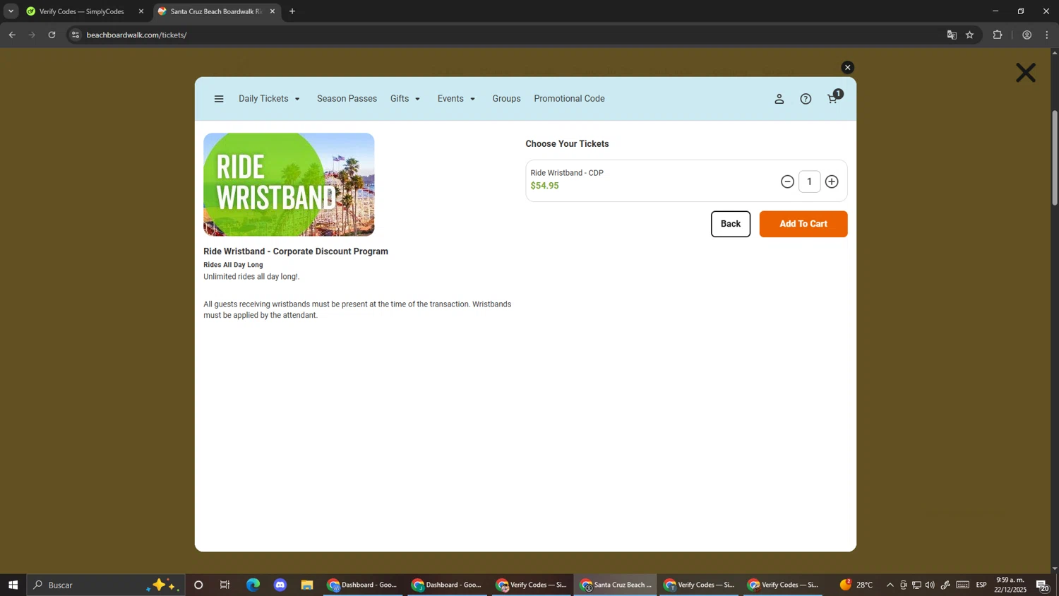Open the Chrome three-dot menu
This screenshot has height=596, width=1059.
[x=1047, y=35]
